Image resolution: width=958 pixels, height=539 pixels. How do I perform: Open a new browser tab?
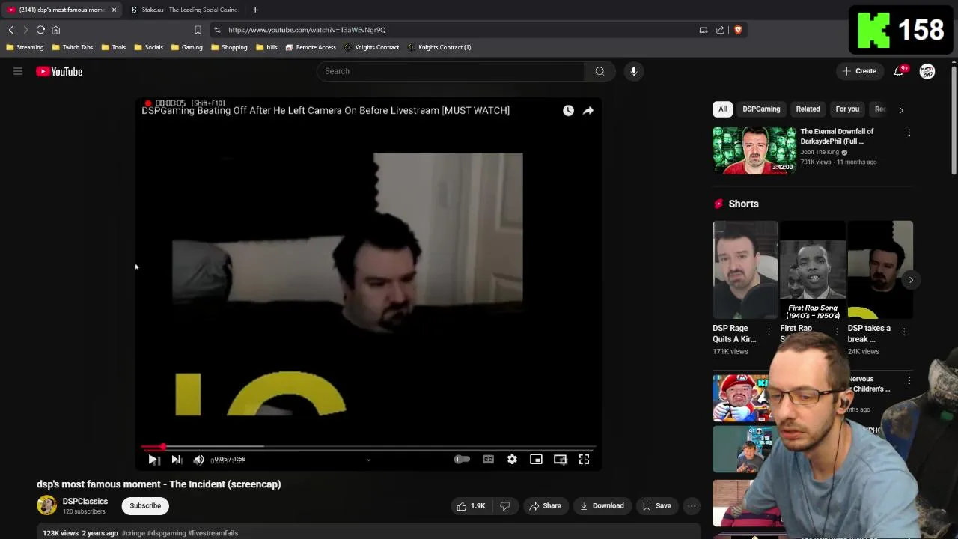click(255, 10)
